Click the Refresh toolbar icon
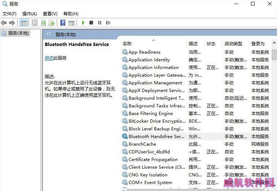277x191 pixels. click(43, 23)
